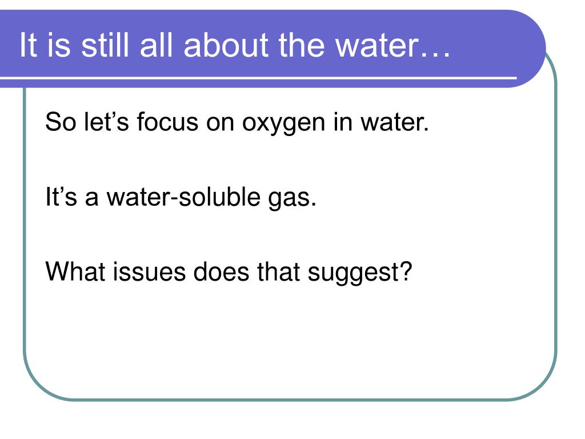Viewport: 585px width, 439px height.
Task: Click the word "What" starting the question
Action: point(75,272)
